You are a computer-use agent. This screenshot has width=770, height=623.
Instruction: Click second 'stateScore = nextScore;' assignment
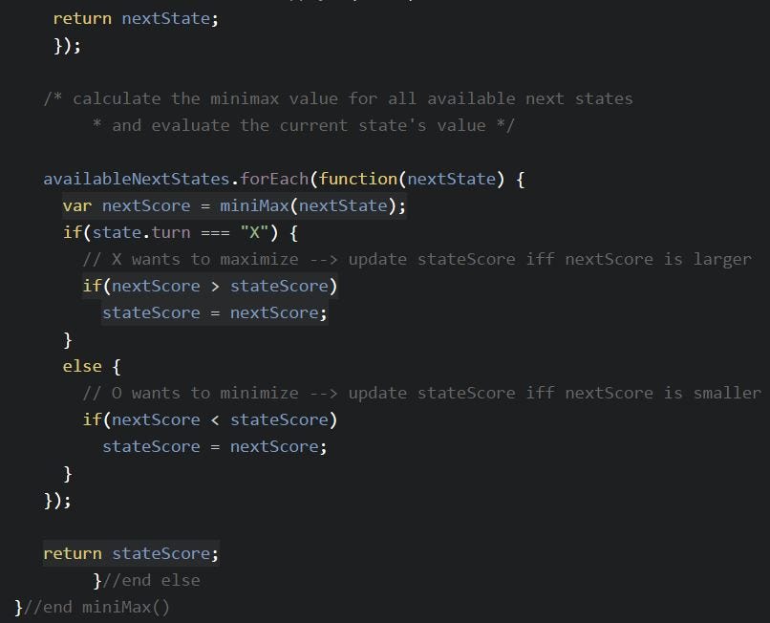215,446
